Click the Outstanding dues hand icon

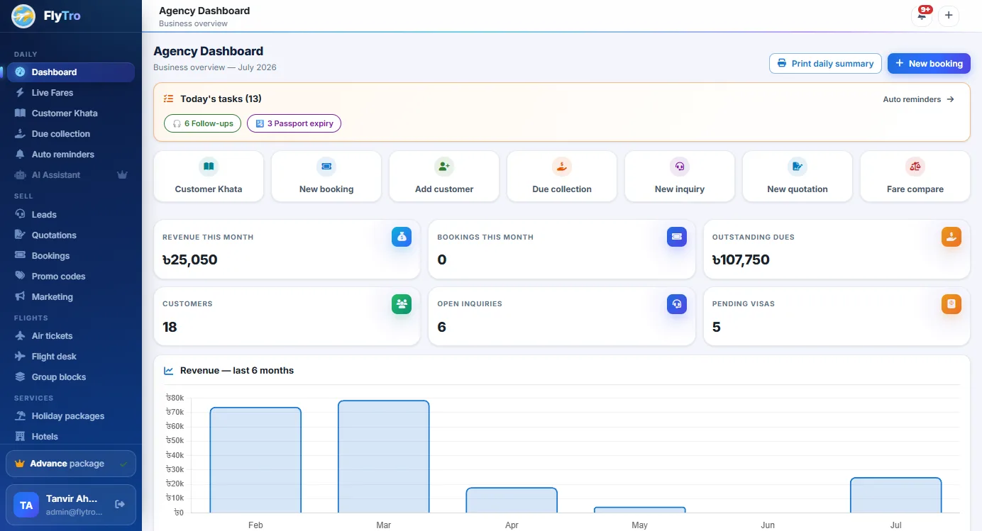pyautogui.click(x=951, y=237)
